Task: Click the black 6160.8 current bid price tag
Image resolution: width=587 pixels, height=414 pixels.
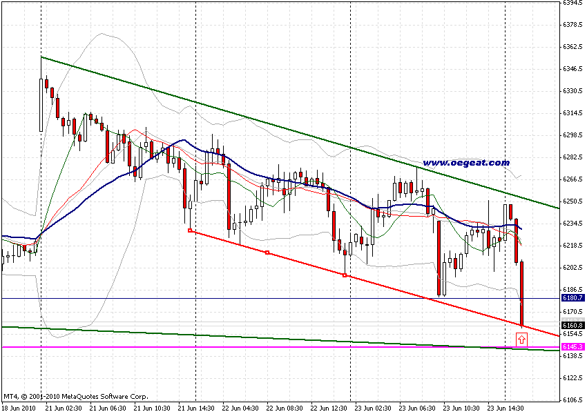Action: 572,325
